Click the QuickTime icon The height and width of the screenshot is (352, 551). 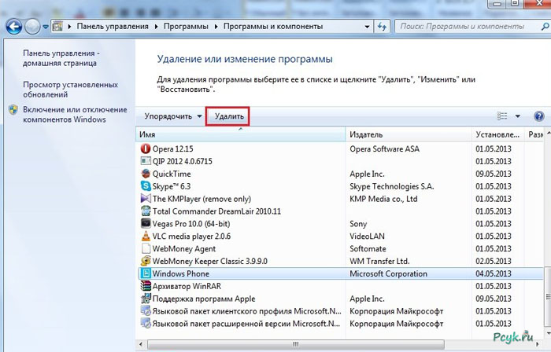[x=146, y=174]
